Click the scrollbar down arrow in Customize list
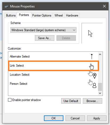 tap(100, 93)
